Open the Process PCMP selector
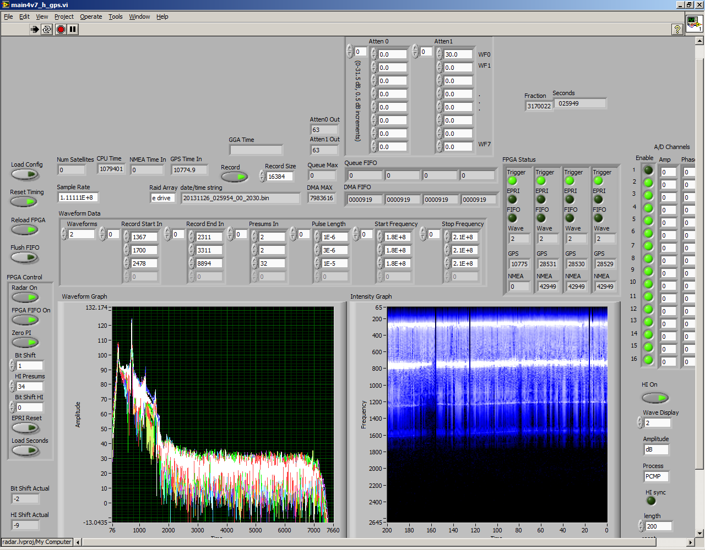 (x=656, y=476)
